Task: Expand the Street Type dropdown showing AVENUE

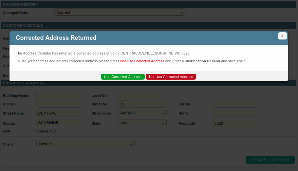Action: [x=142, y=113]
